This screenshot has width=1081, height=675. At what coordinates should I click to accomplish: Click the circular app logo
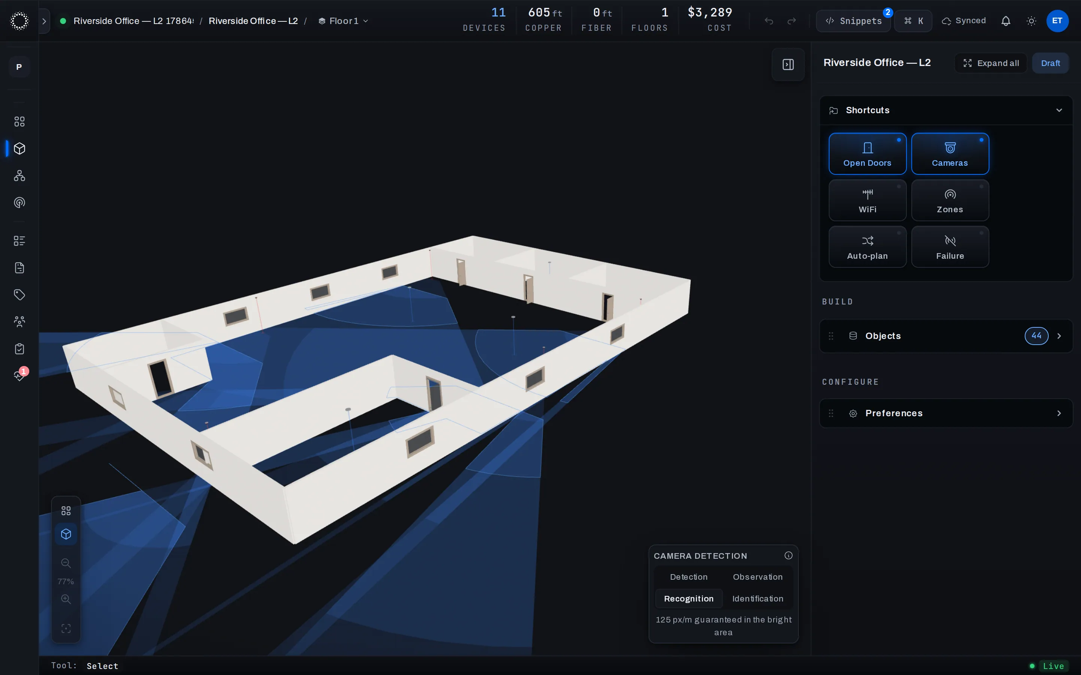[19, 21]
